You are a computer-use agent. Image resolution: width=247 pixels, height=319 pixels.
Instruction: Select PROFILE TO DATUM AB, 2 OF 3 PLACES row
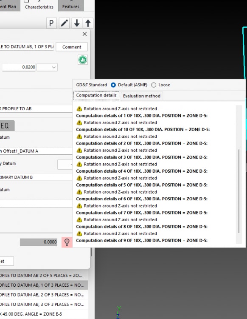point(44,295)
